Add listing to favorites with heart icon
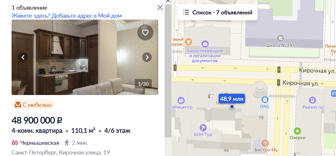Image resolution: width=336 pixels, height=156 pixels. [145, 32]
